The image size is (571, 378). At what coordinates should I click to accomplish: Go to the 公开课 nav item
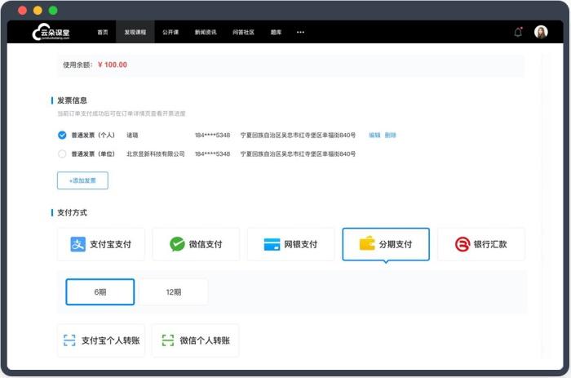[x=170, y=32]
